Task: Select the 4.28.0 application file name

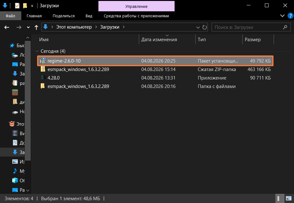Action: (53, 78)
